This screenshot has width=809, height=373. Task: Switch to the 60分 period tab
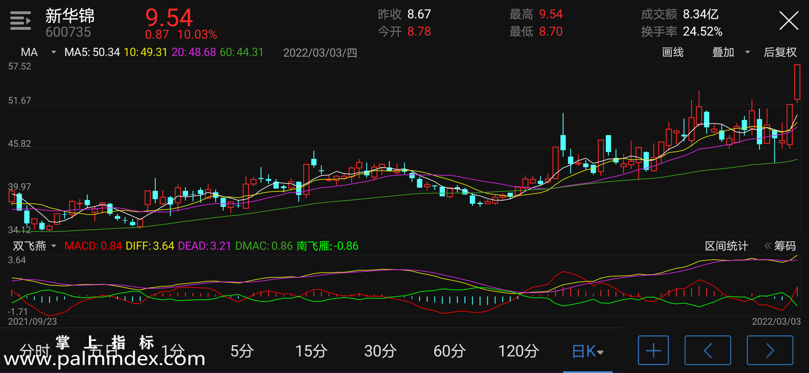point(449,351)
